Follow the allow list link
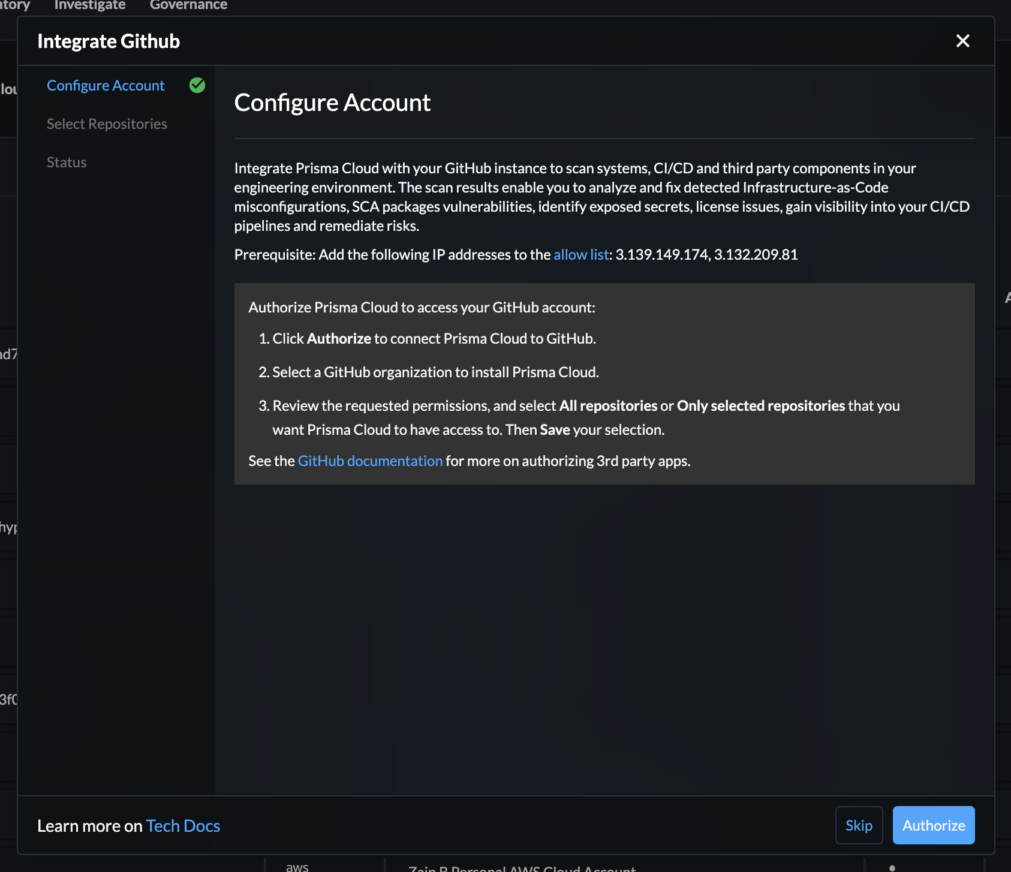The image size is (1011, 872). [580, 255]
